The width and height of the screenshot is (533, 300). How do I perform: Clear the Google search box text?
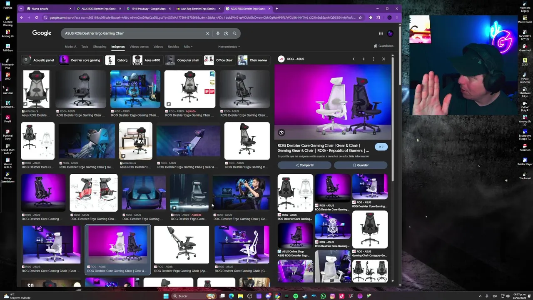point(207,33)
